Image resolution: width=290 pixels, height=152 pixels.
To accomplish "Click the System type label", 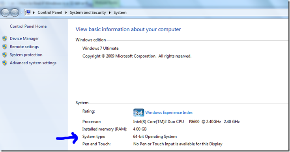I will pos(94,137).
